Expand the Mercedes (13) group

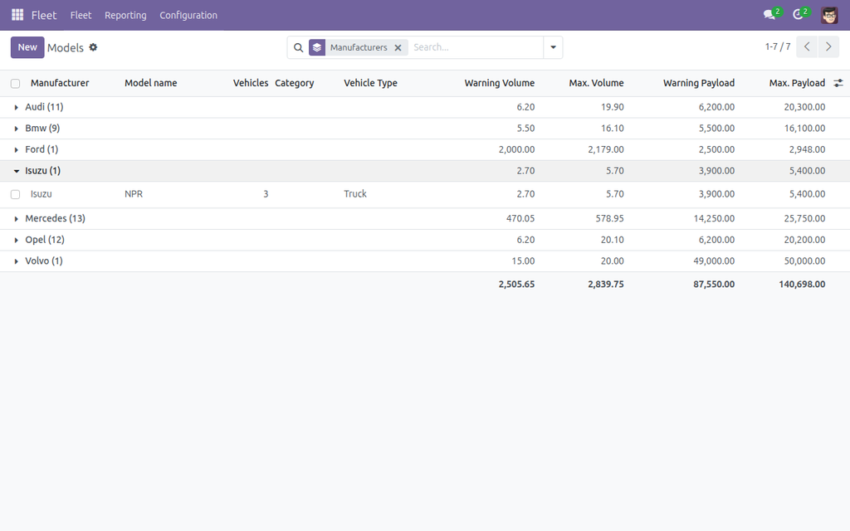(55, 218)
